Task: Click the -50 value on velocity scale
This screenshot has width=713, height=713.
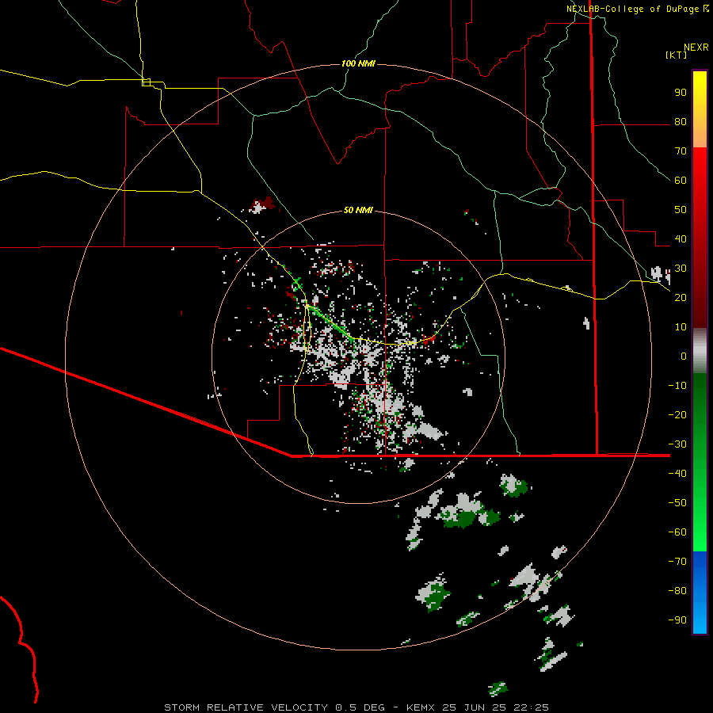Action: pyautogui.click(x=677, y=502)
